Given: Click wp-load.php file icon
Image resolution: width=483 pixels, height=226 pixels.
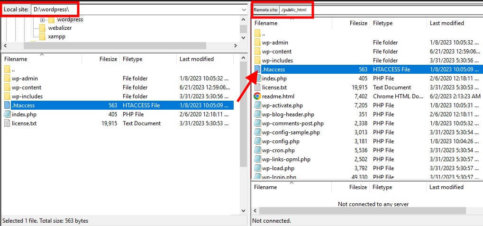Looking at the screenshot, I should coord(257,168).
